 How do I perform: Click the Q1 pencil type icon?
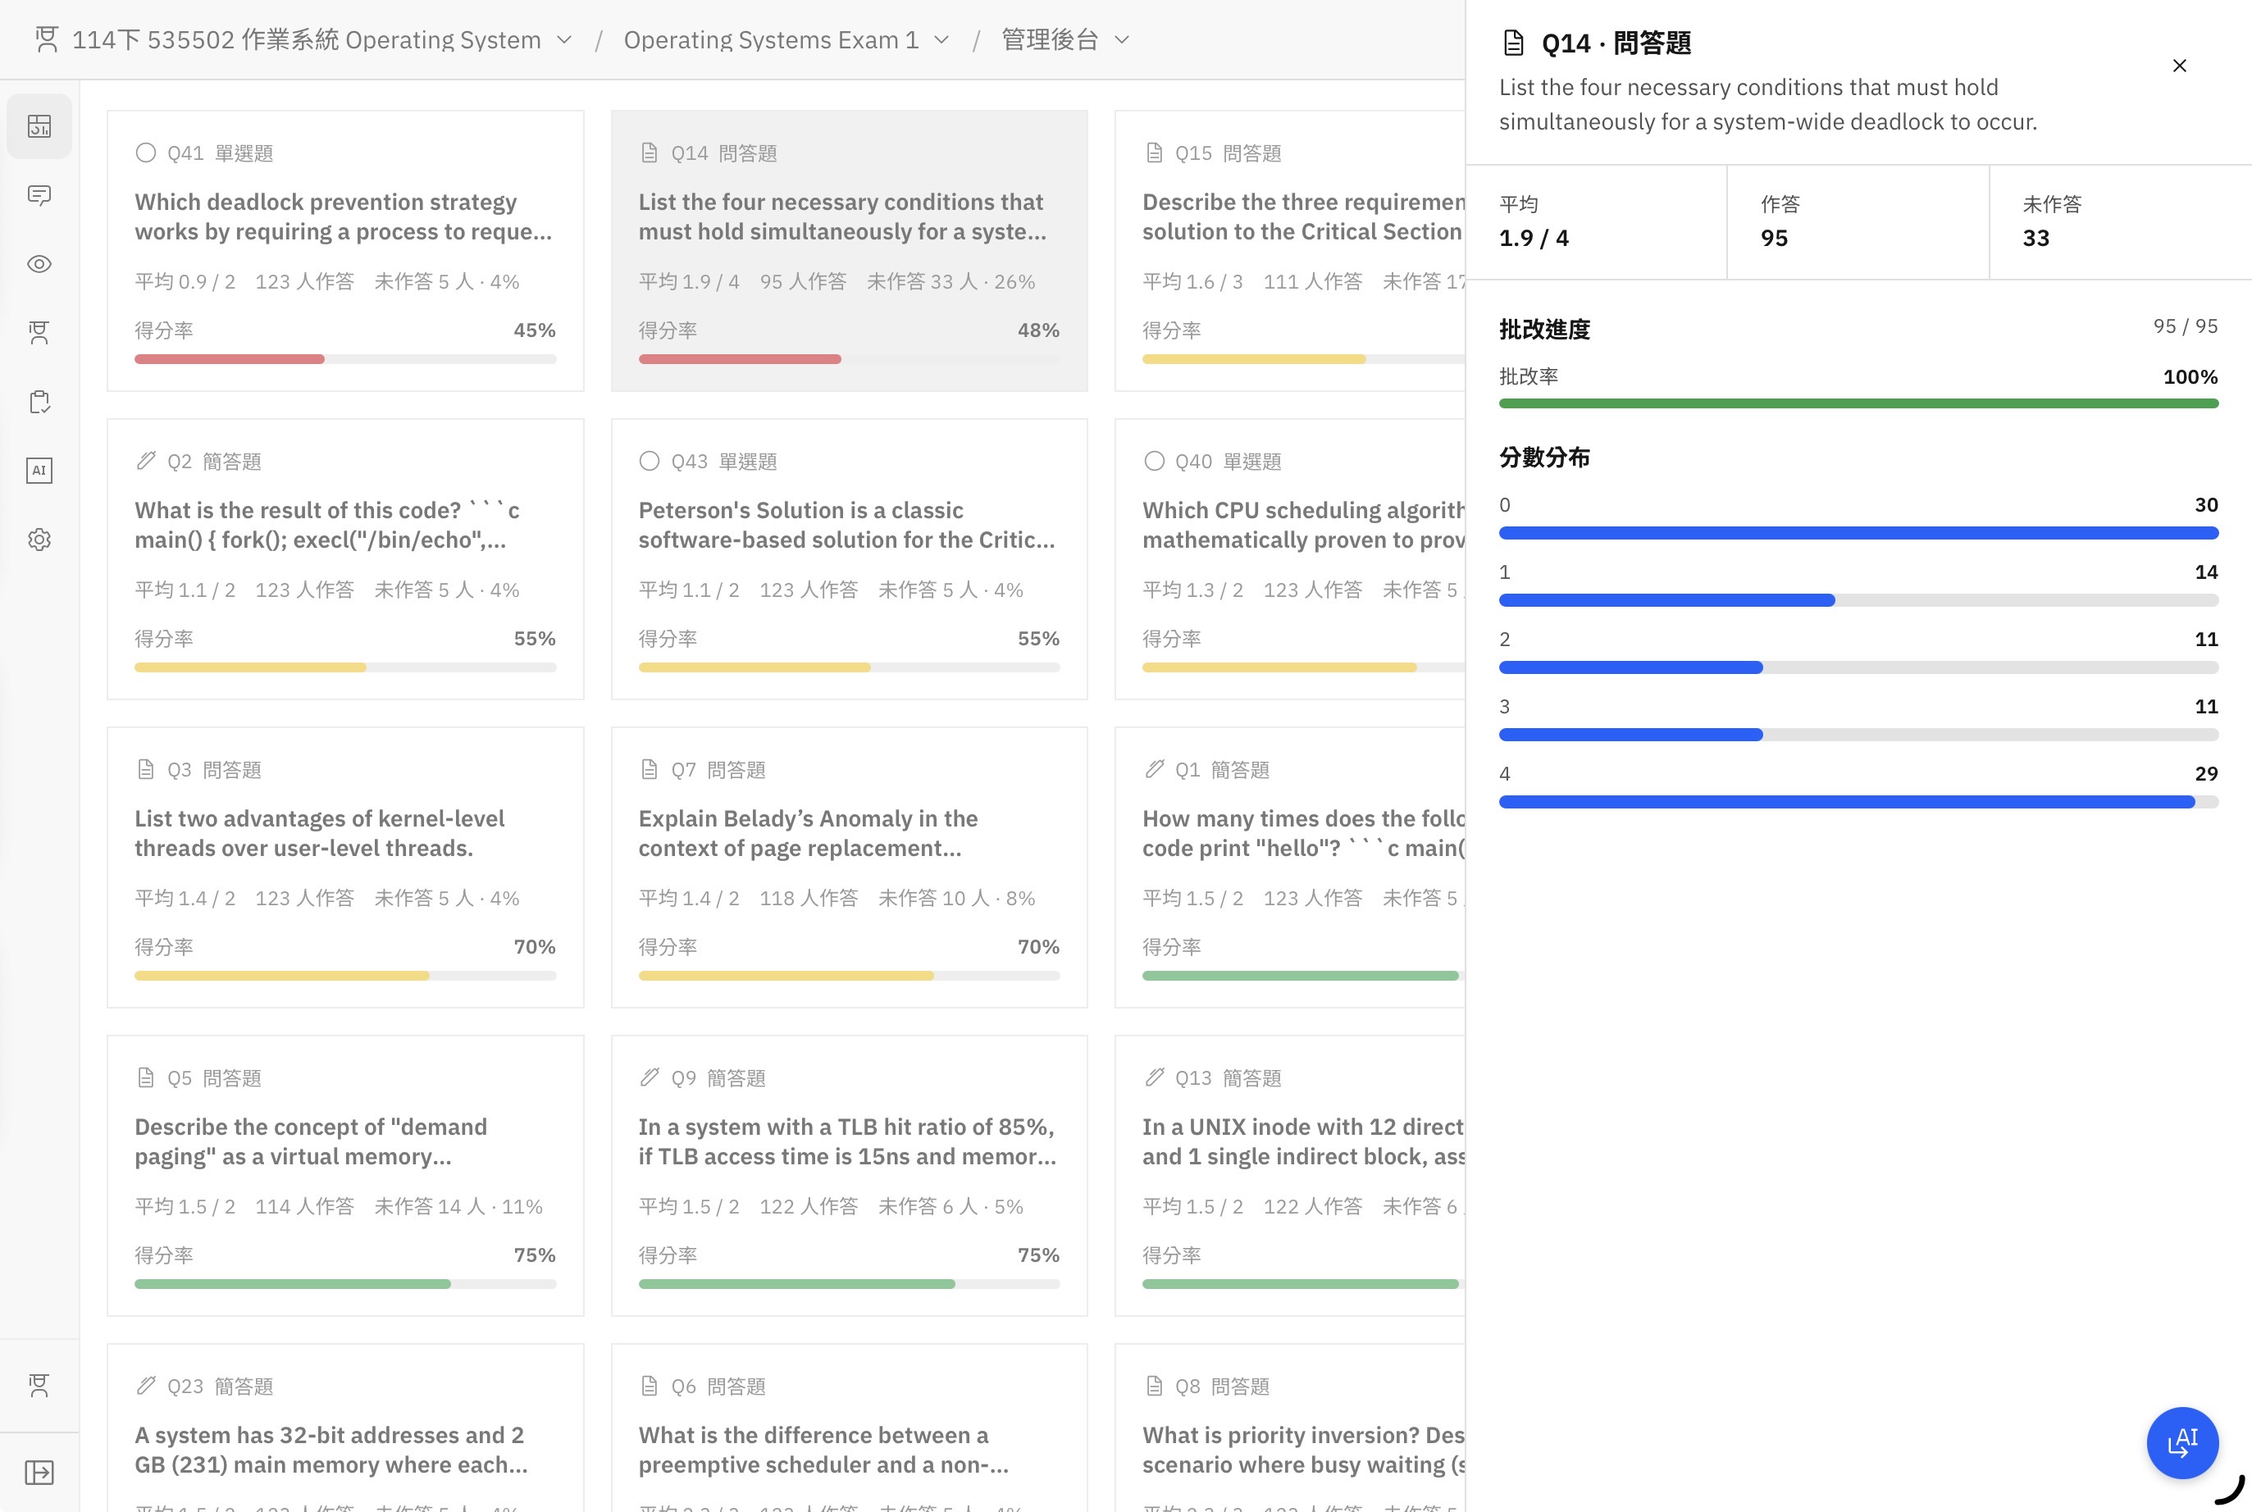(x=1154, y=769)
